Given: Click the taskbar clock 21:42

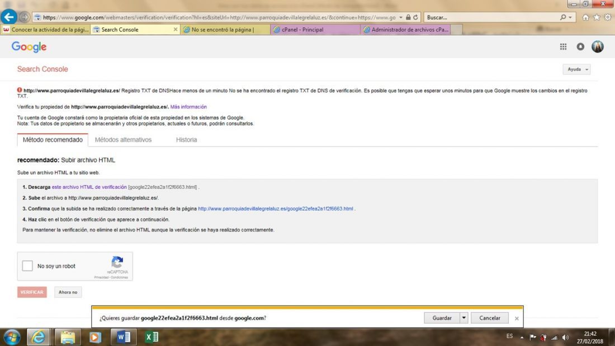Looking at the screenshot, I should (590, 334).
